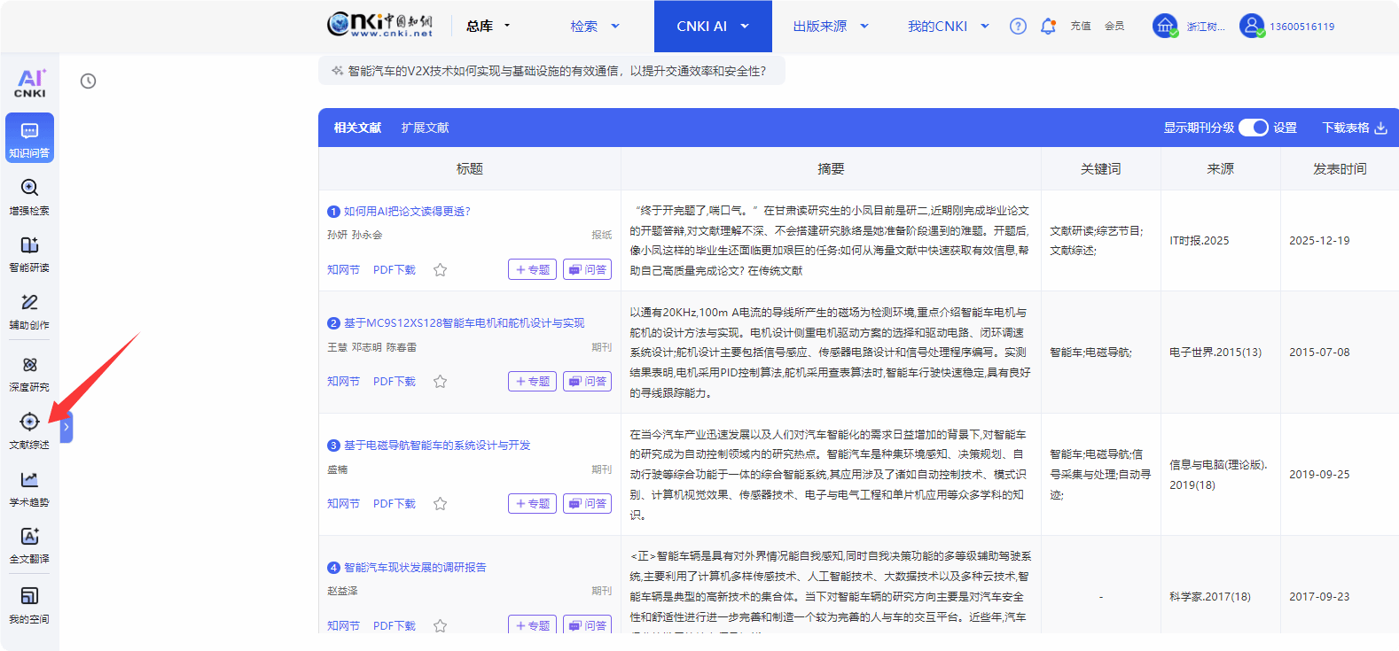Viewport: 1399px width, 651px height.
Task: Select the 智能研读 sidebar icon
Action: (29, 252)
